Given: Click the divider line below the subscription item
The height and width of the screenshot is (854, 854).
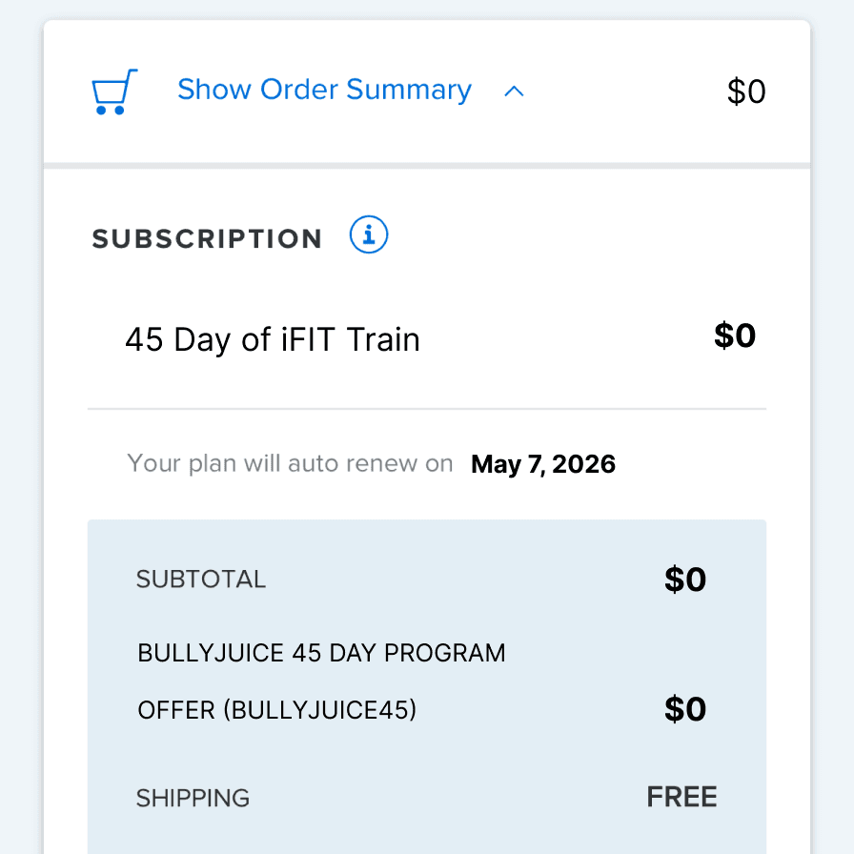Looking at the screenshot, I should 427,409.
